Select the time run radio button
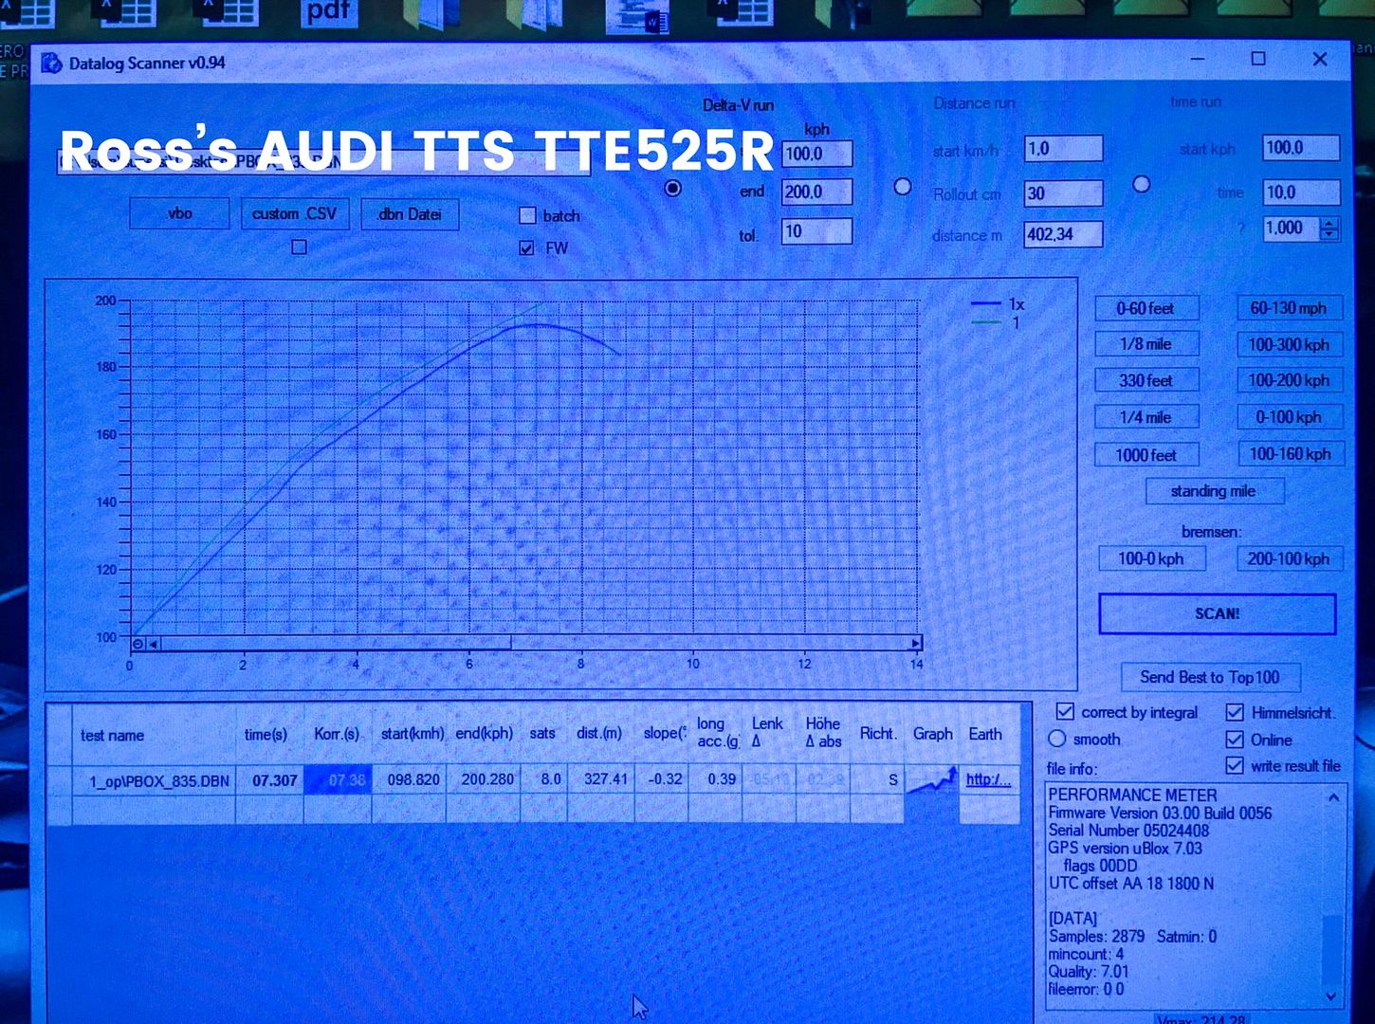 pyautogui.click(x=1142, y=184)
